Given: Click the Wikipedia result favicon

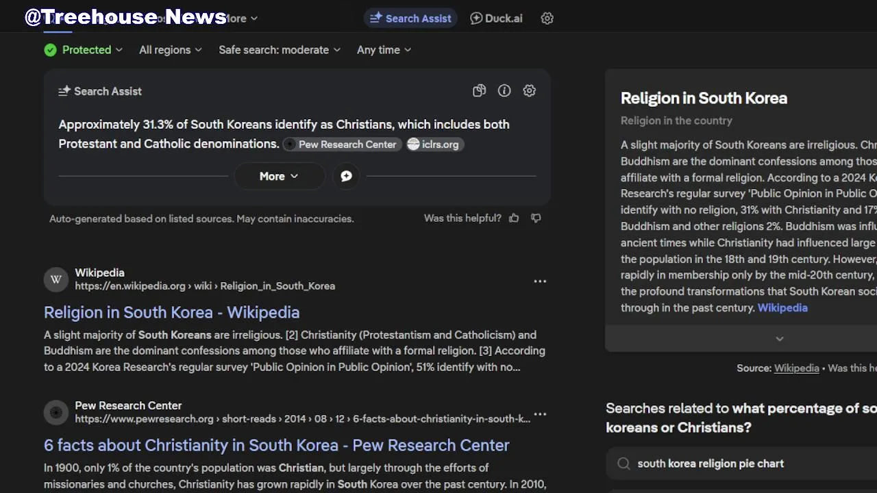Looking at the screenshot, I should pos(56,279).
